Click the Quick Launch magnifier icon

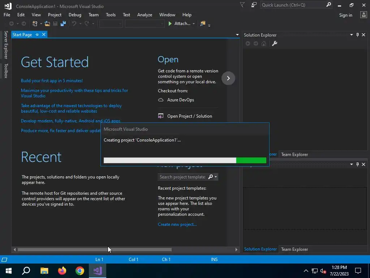[x=328, y=5]
